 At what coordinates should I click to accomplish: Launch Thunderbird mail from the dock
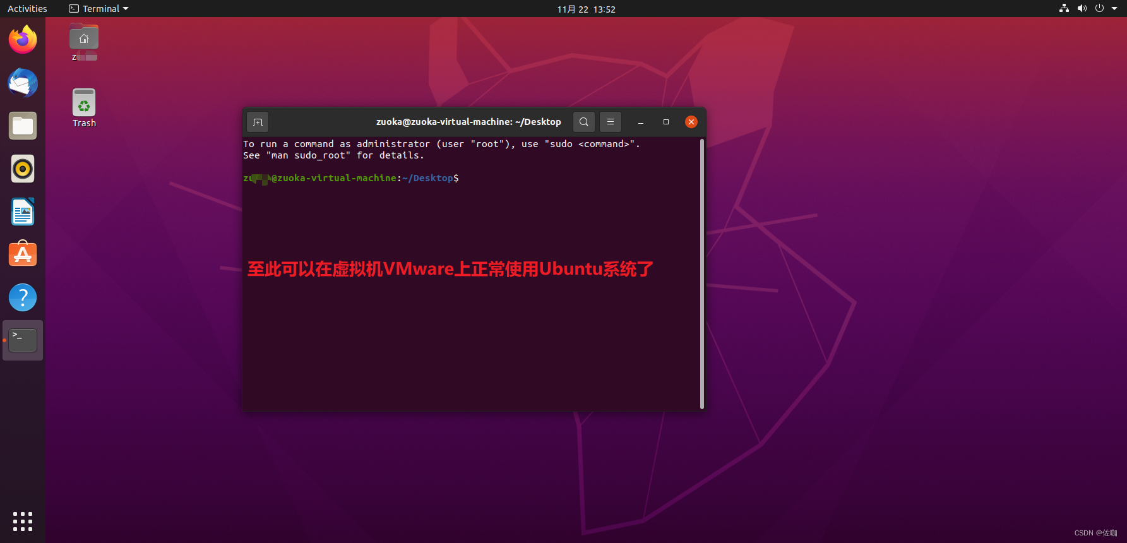[23, 83]
